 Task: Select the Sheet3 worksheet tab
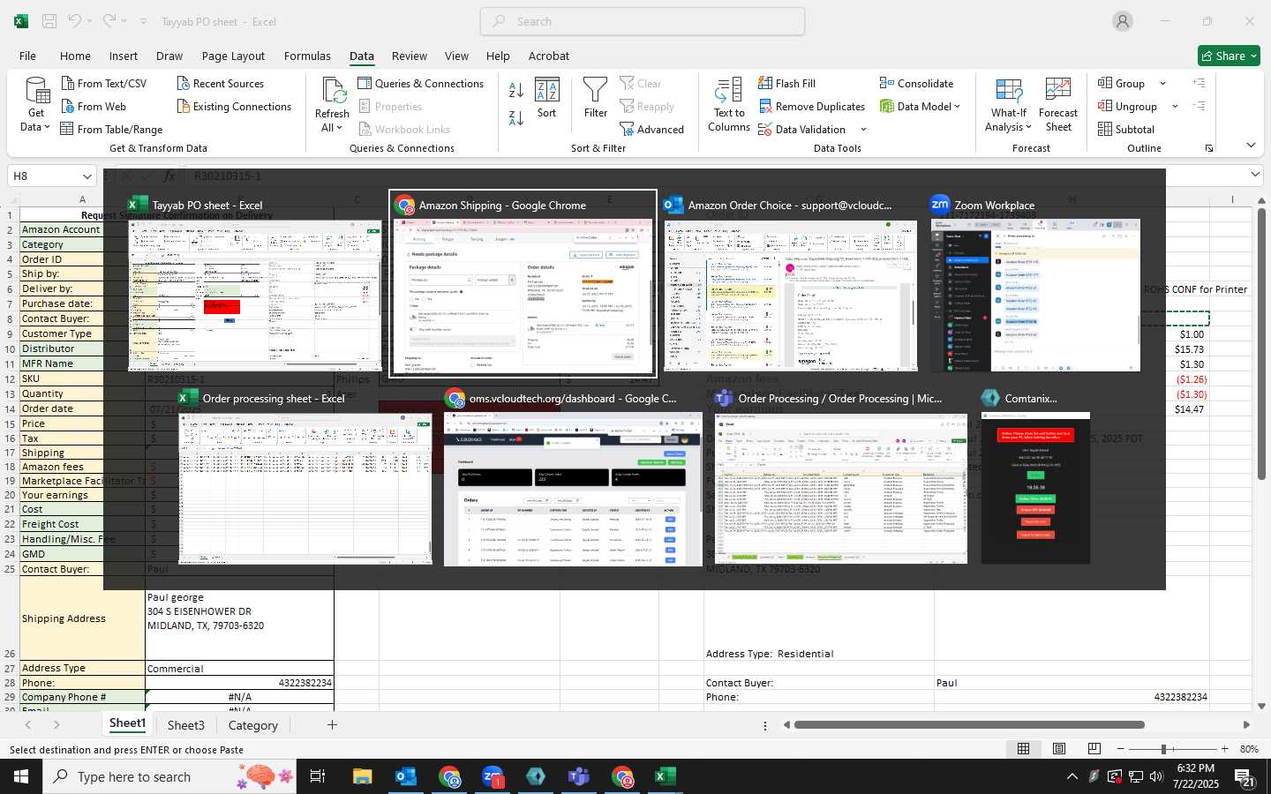[x=186, y=725]
